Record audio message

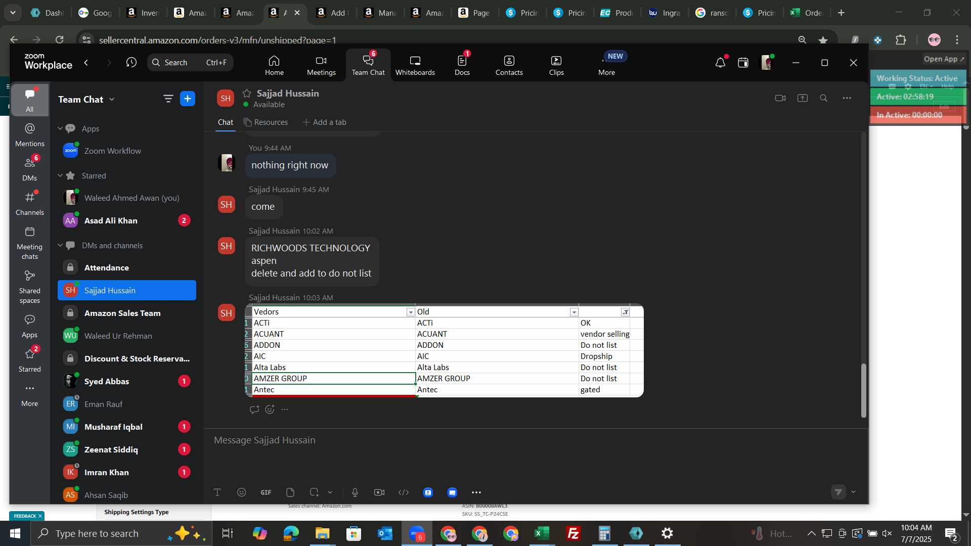click(x=355, y=492)
